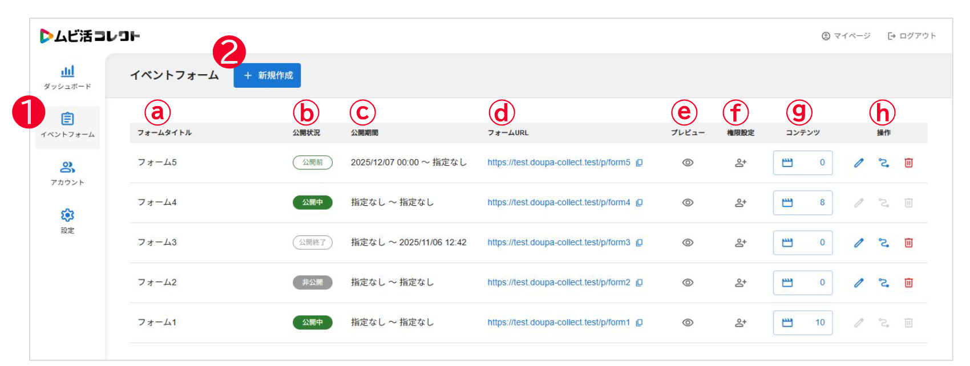Edit フォーム5 with the pencil icon
This screenshot has width=970, height=366.
pyautogui.click(x=859, y=162)
